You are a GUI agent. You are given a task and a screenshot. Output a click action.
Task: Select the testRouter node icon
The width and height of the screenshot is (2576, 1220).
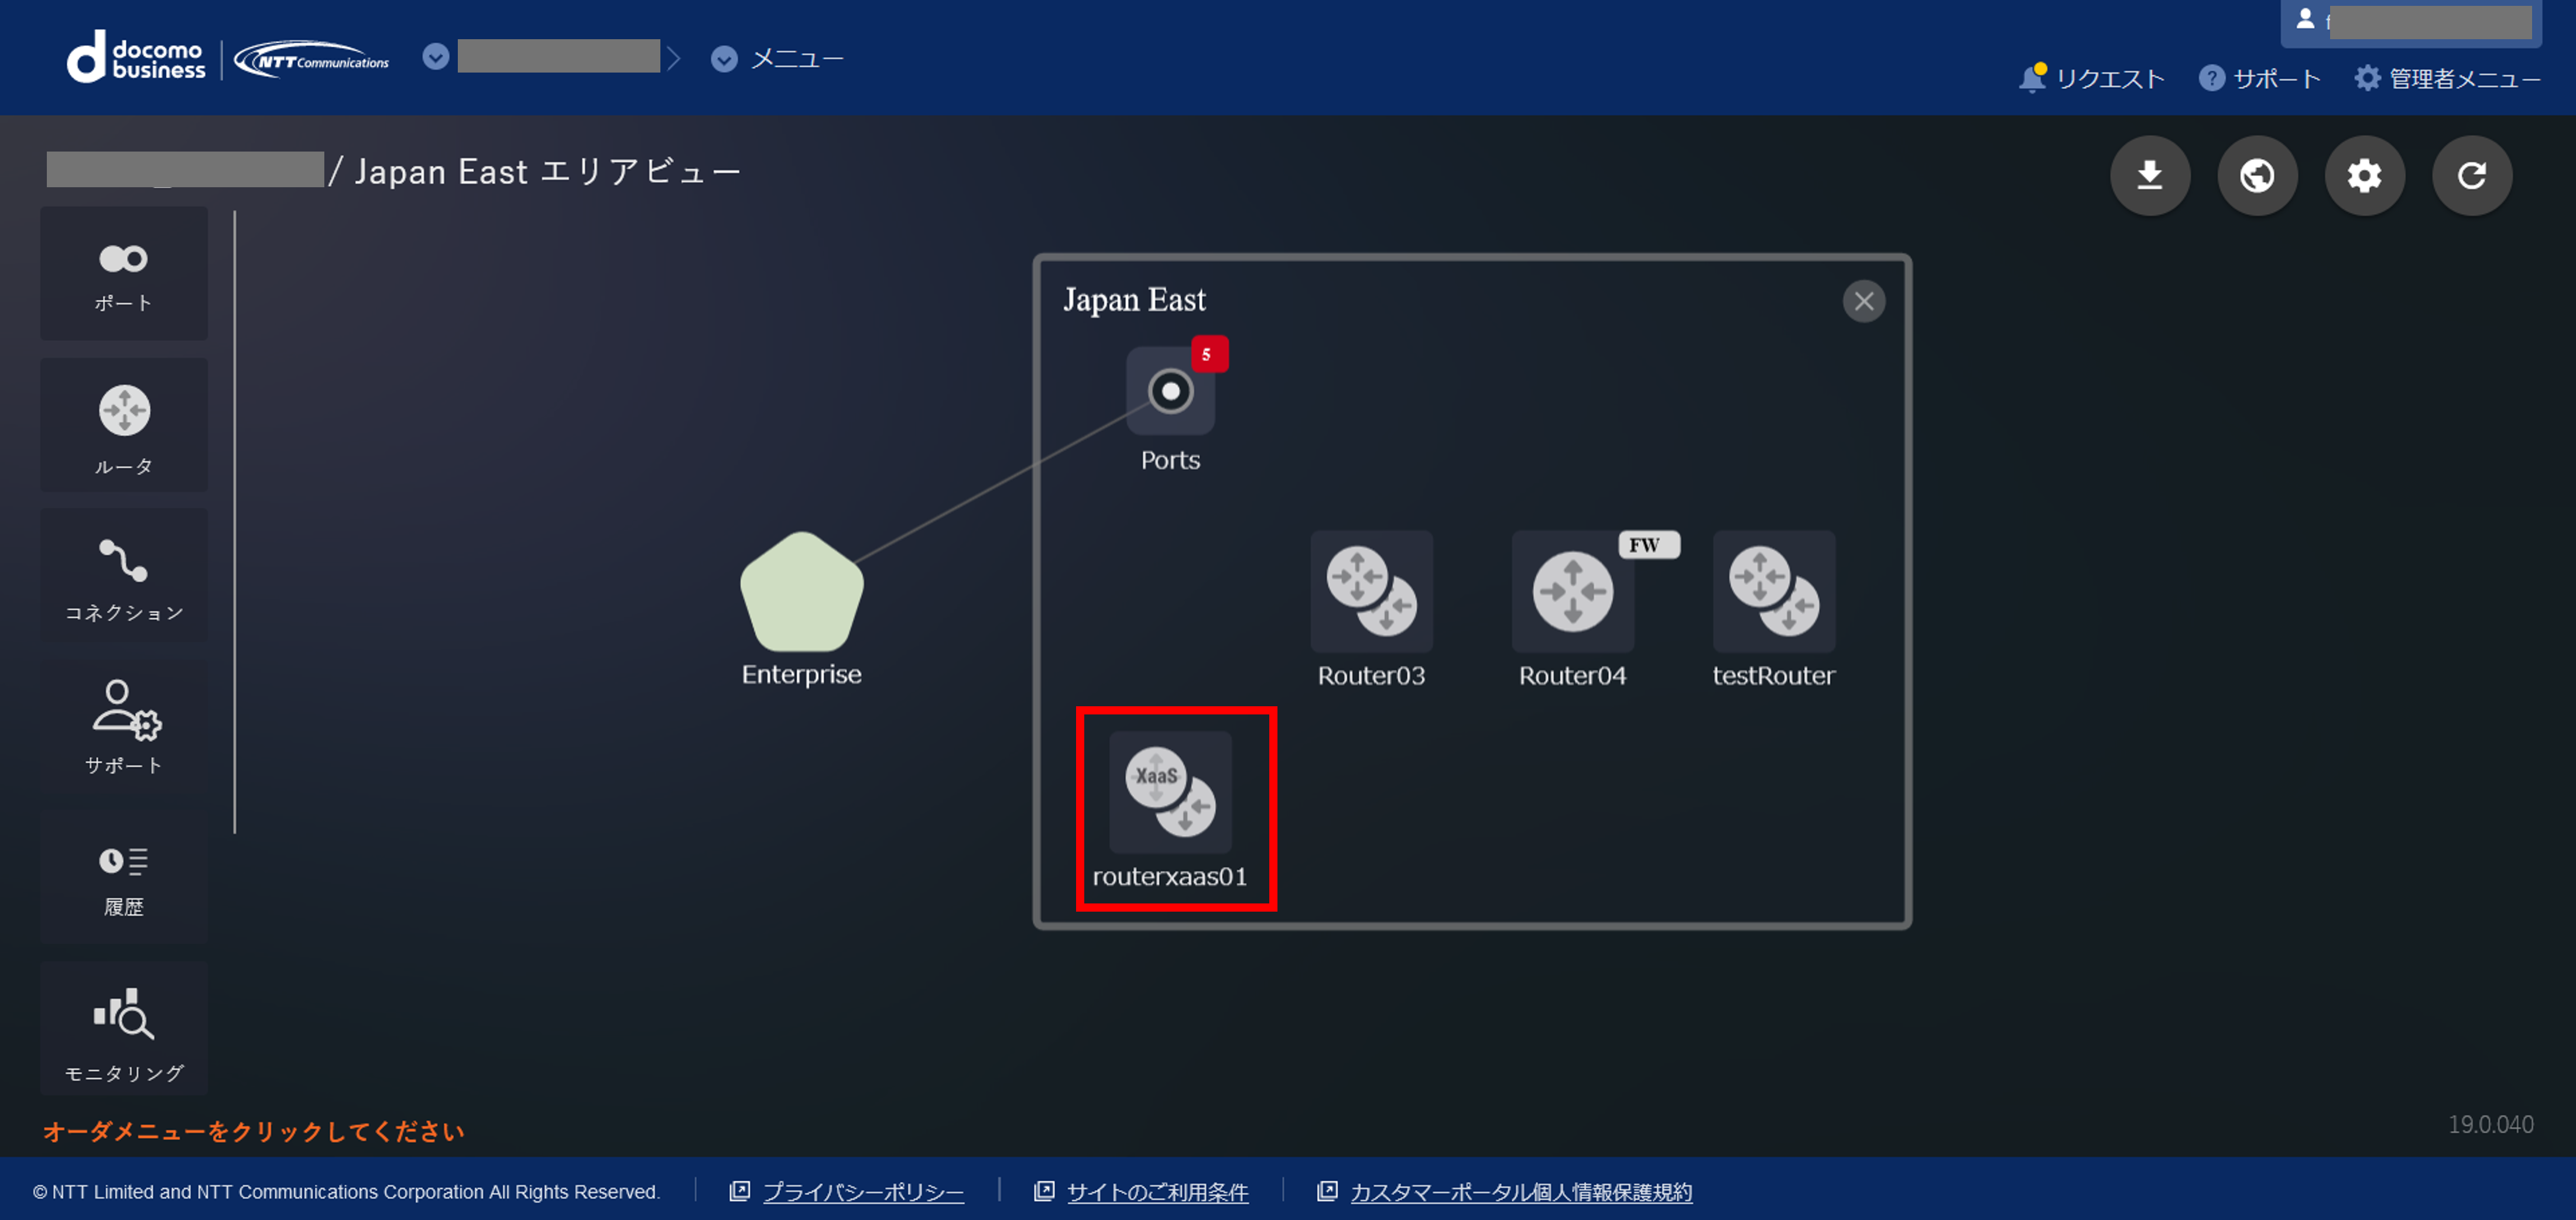coord(1773,592)
